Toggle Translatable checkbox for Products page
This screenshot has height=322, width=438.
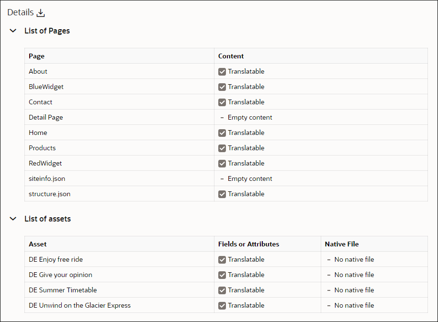tap(222, 148)
